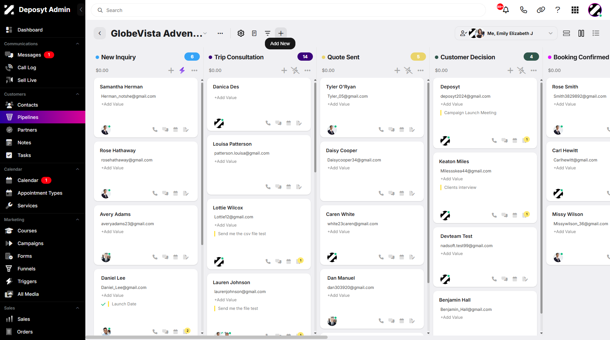This screenshot has width=610, height=340.
Task: Open message icon on Danica Des card
Action: [278, 123]
